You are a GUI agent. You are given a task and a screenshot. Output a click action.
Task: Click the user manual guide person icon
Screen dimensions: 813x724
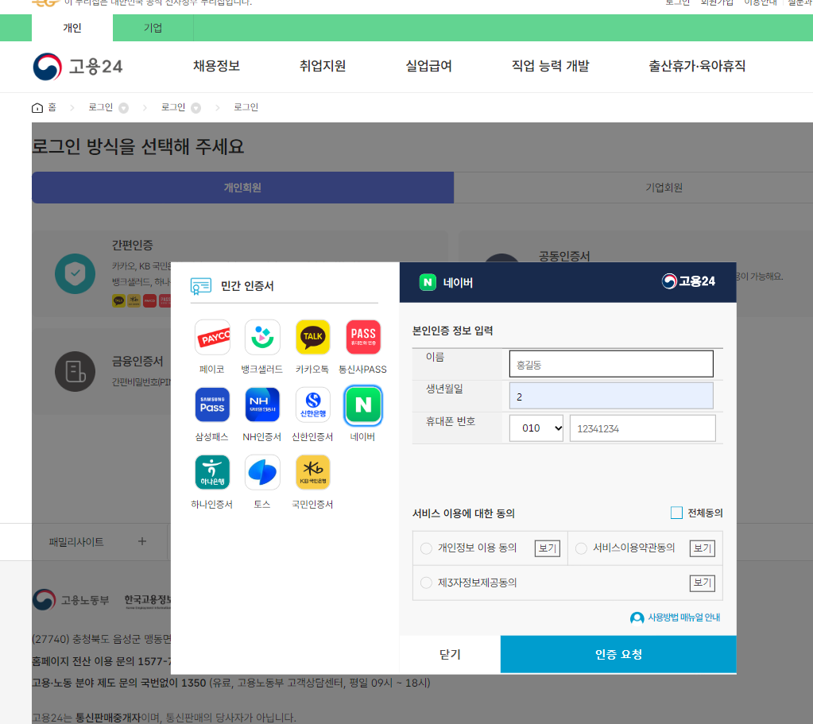click(637, 618)
